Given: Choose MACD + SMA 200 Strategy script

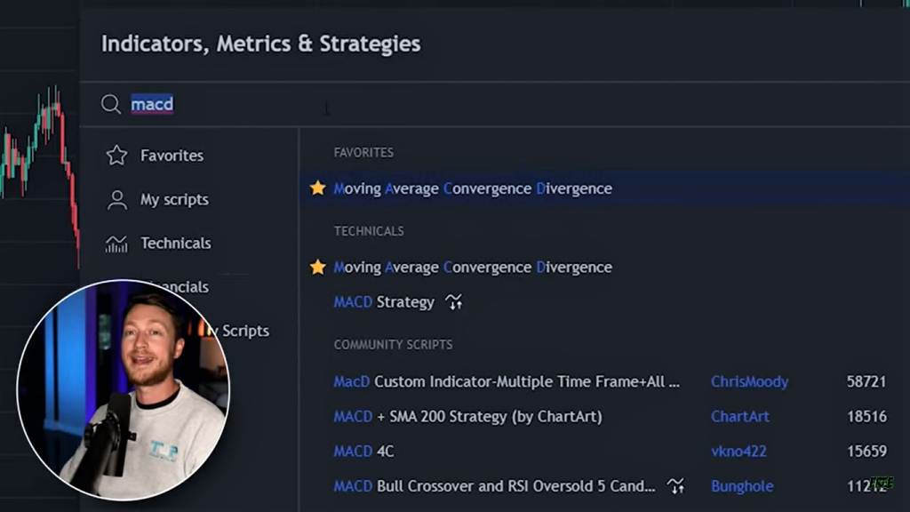Looking at the screenshot, I should coord(467,417).
